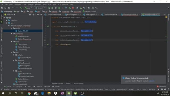Click the SDK Manager icon
The width and height of the screenshot is (170, 96).
pyautogui.click(x=84, y=8)
